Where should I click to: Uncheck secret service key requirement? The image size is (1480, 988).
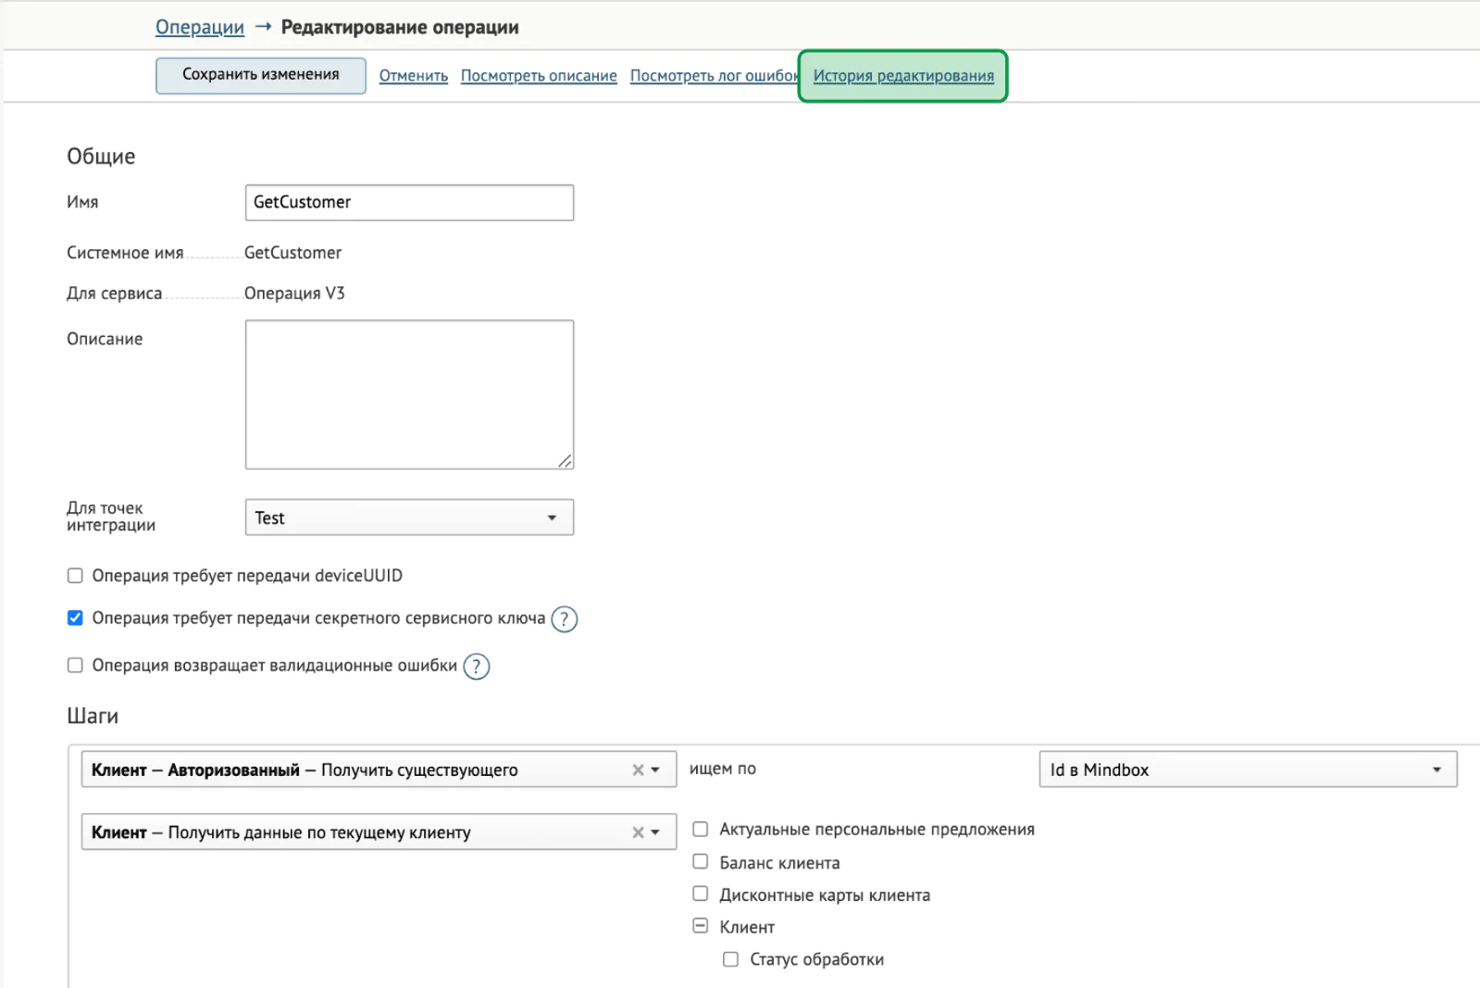tap(75, 618)
